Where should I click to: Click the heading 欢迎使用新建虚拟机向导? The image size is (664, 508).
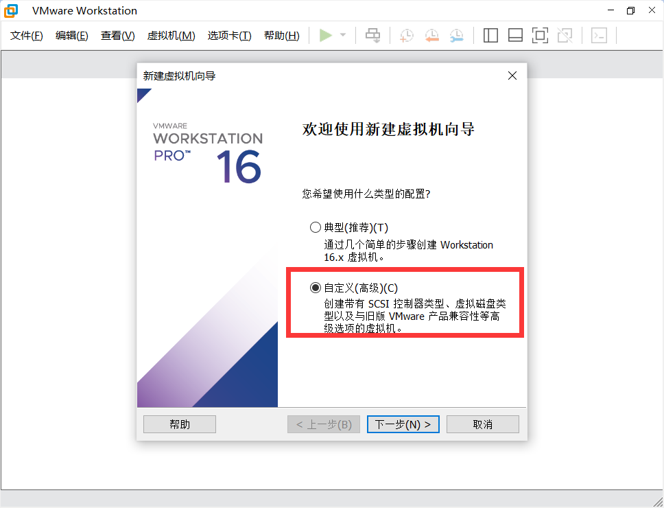click(x=388, y=129)
